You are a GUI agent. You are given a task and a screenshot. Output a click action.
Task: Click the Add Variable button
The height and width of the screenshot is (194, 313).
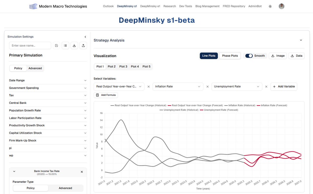[284, 87]
